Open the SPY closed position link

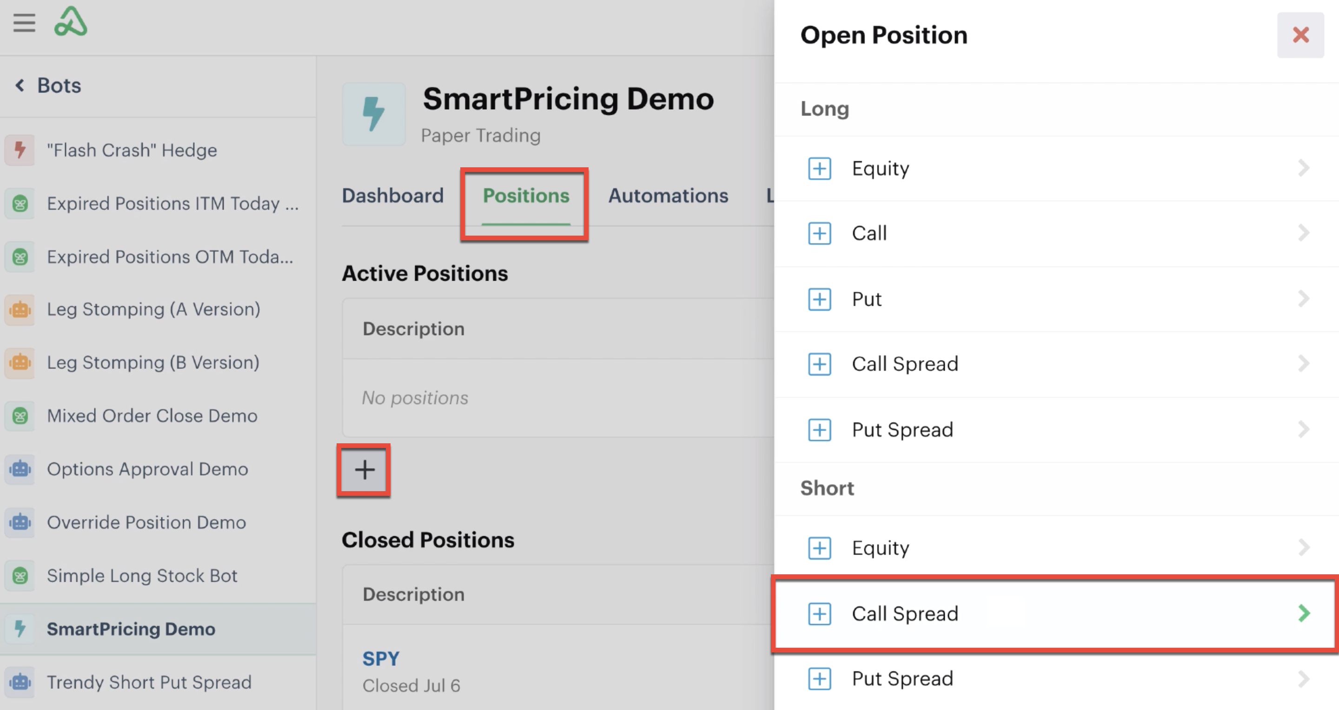tap(380, 658)
